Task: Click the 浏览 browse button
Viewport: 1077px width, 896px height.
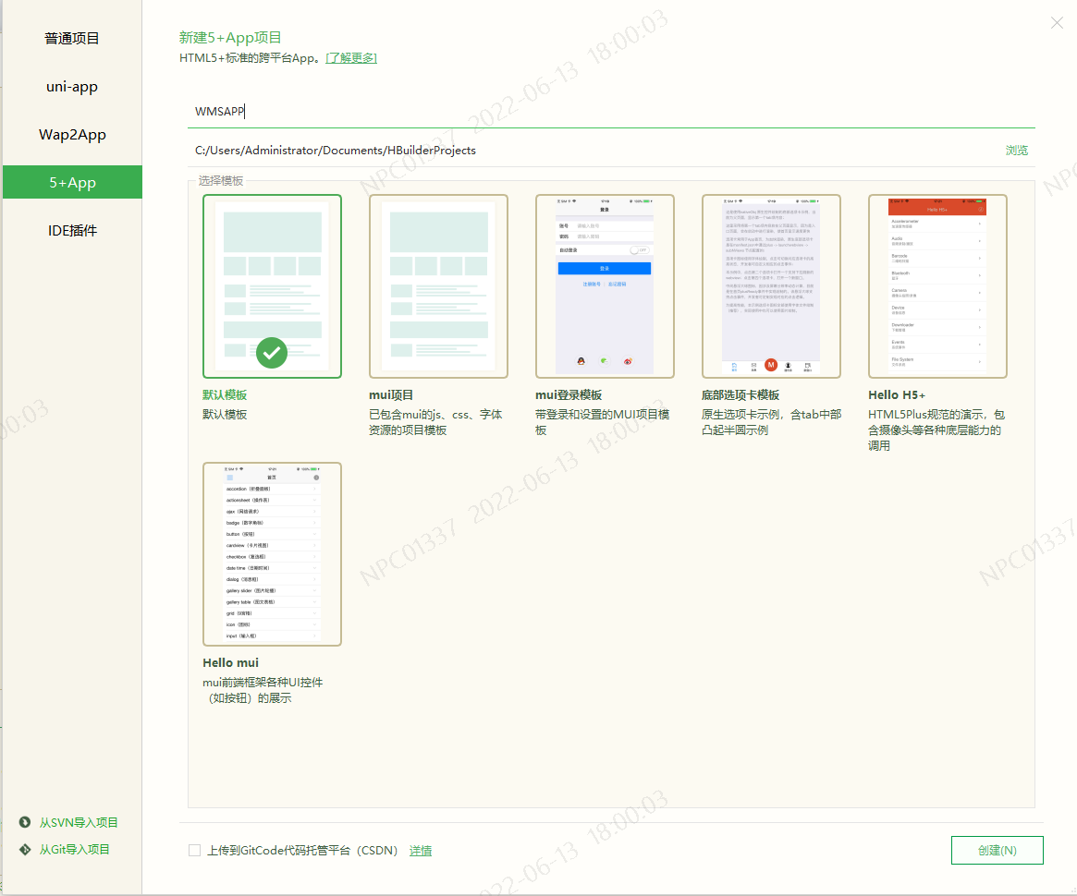Action: (x=1017, y=151)
